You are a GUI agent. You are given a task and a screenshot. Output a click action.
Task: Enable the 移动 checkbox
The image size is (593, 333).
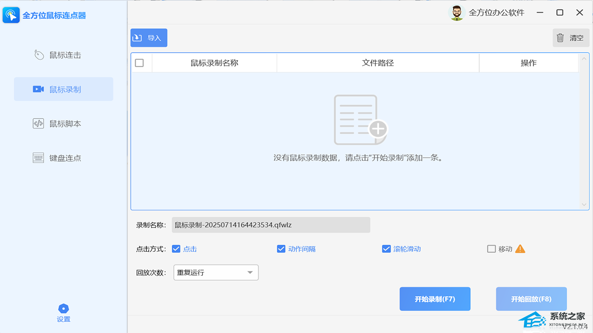(x=492, y=249)
